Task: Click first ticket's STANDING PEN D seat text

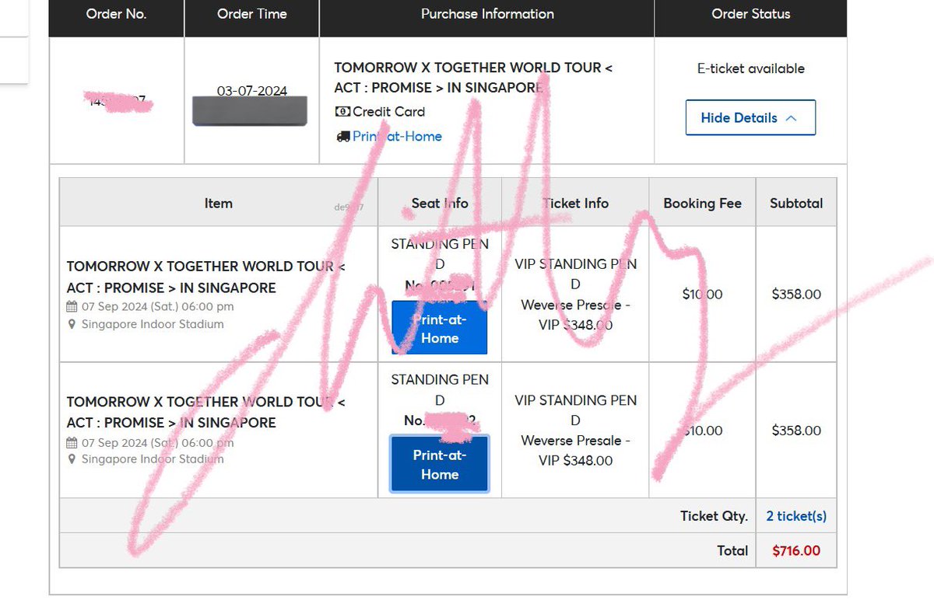Action: (x=440, y=254)
